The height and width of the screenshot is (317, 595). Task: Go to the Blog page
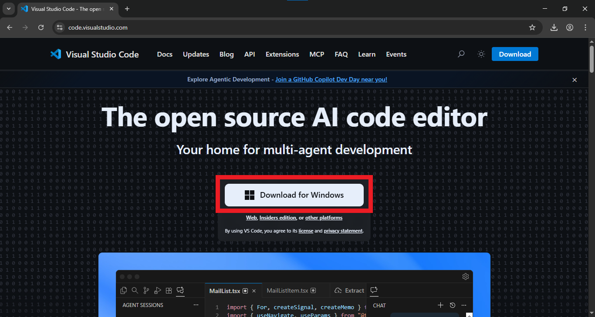tap(227, 54)
